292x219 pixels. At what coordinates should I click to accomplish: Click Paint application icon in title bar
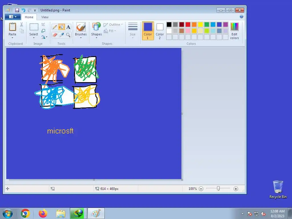click(7, 10)
